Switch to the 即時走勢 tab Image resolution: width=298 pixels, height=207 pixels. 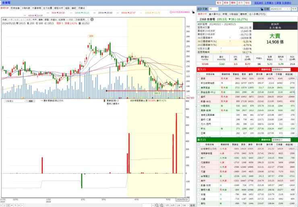pyautogui.click(x=15, y=8)
